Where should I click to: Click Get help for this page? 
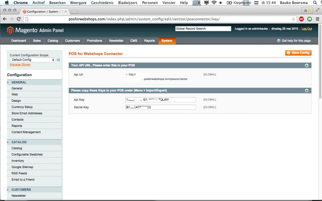tap(294, 41)
